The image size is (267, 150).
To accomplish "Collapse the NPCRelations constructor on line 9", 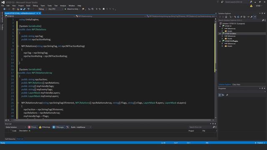I will pyautogui.click(x=18, y=46).
